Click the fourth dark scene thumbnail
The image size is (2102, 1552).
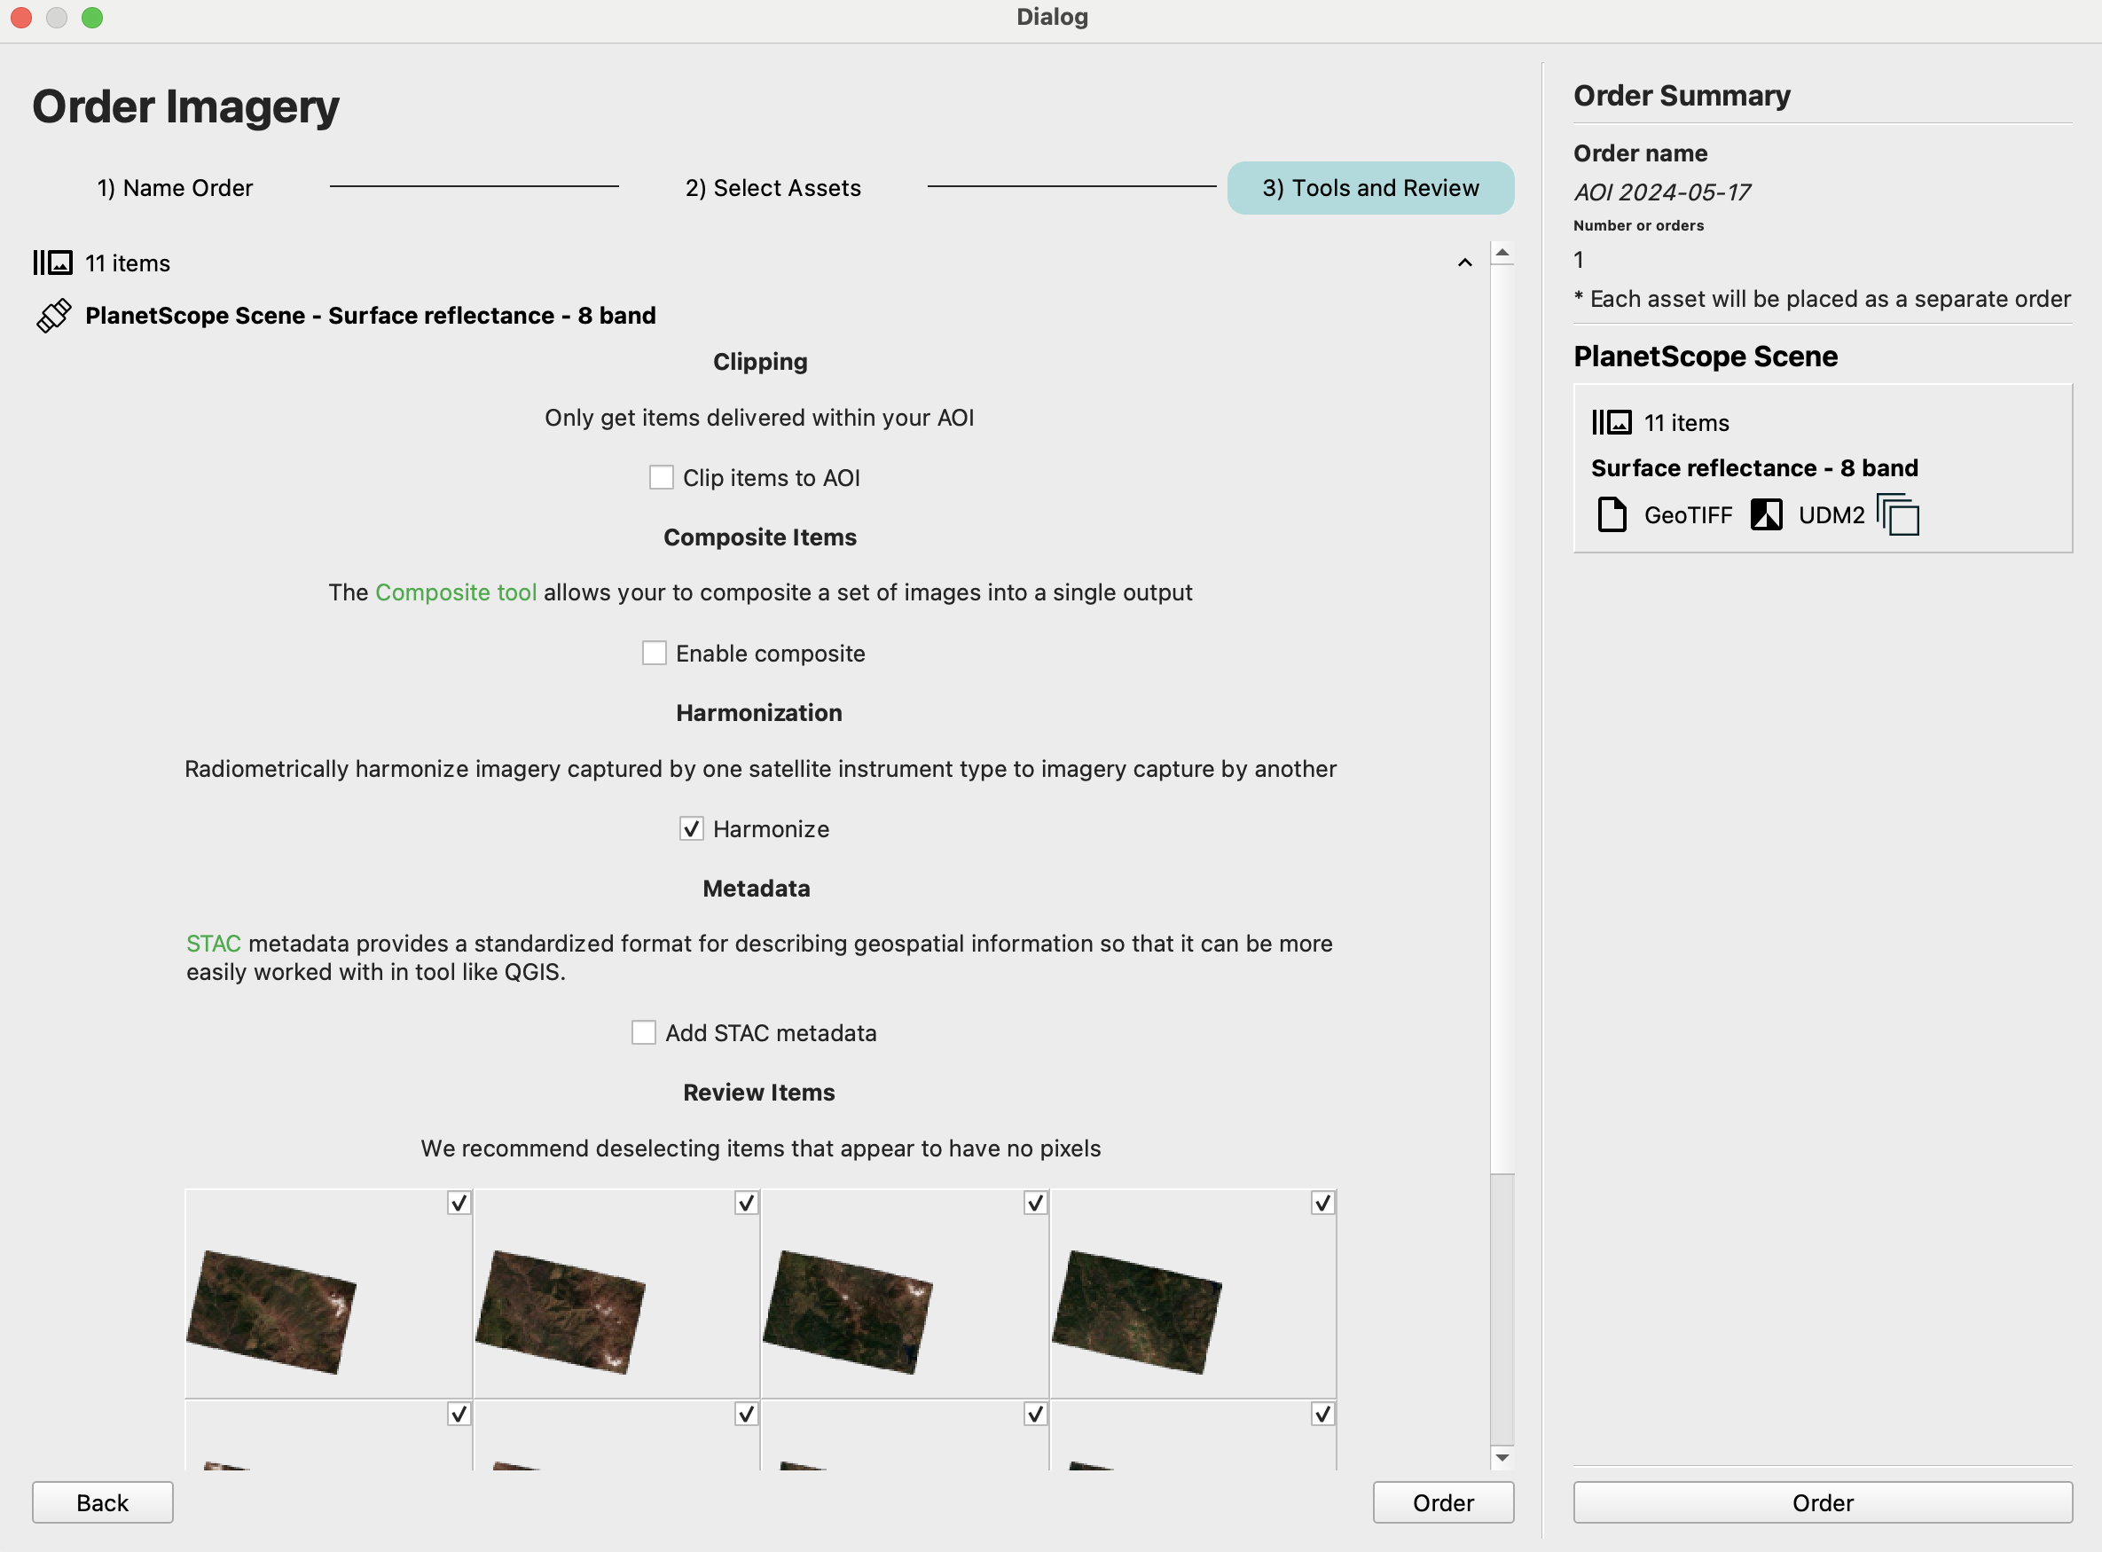point(1136,1312)
